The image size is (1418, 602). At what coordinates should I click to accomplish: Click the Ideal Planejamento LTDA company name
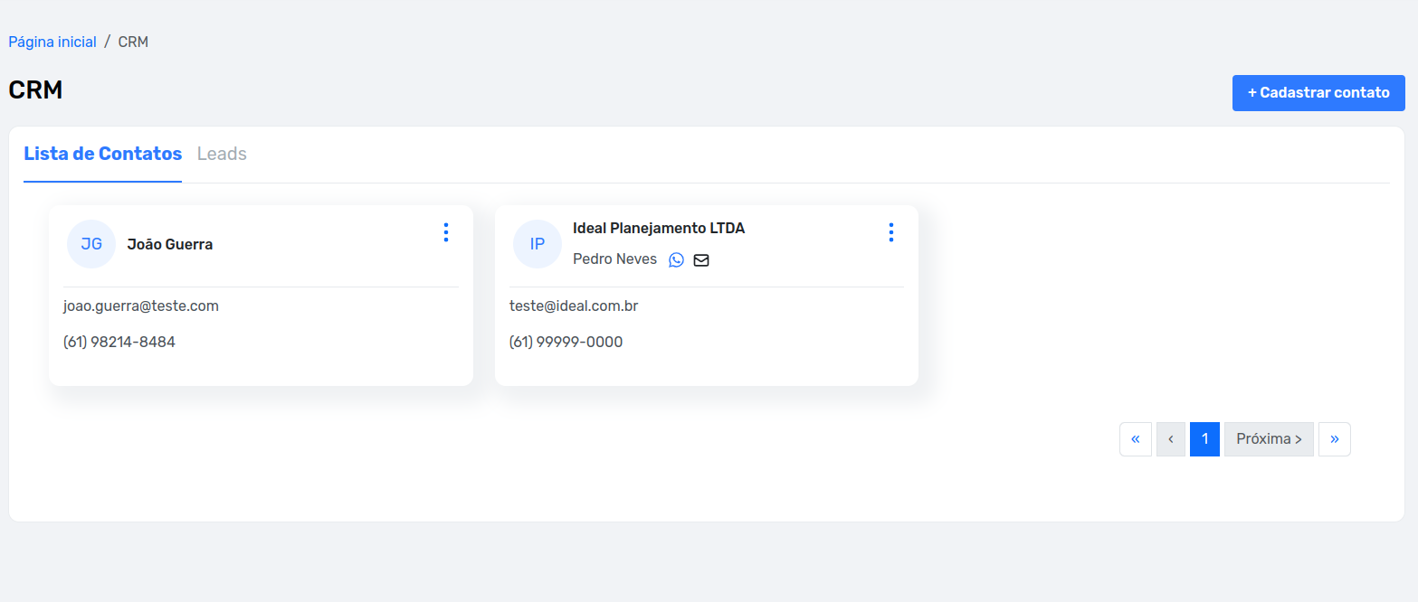(x=659, y=229)
